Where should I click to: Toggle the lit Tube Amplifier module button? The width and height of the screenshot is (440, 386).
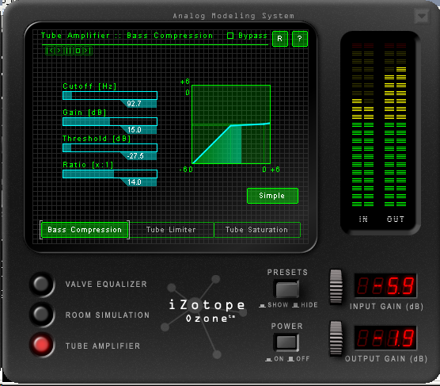[42, 345]
